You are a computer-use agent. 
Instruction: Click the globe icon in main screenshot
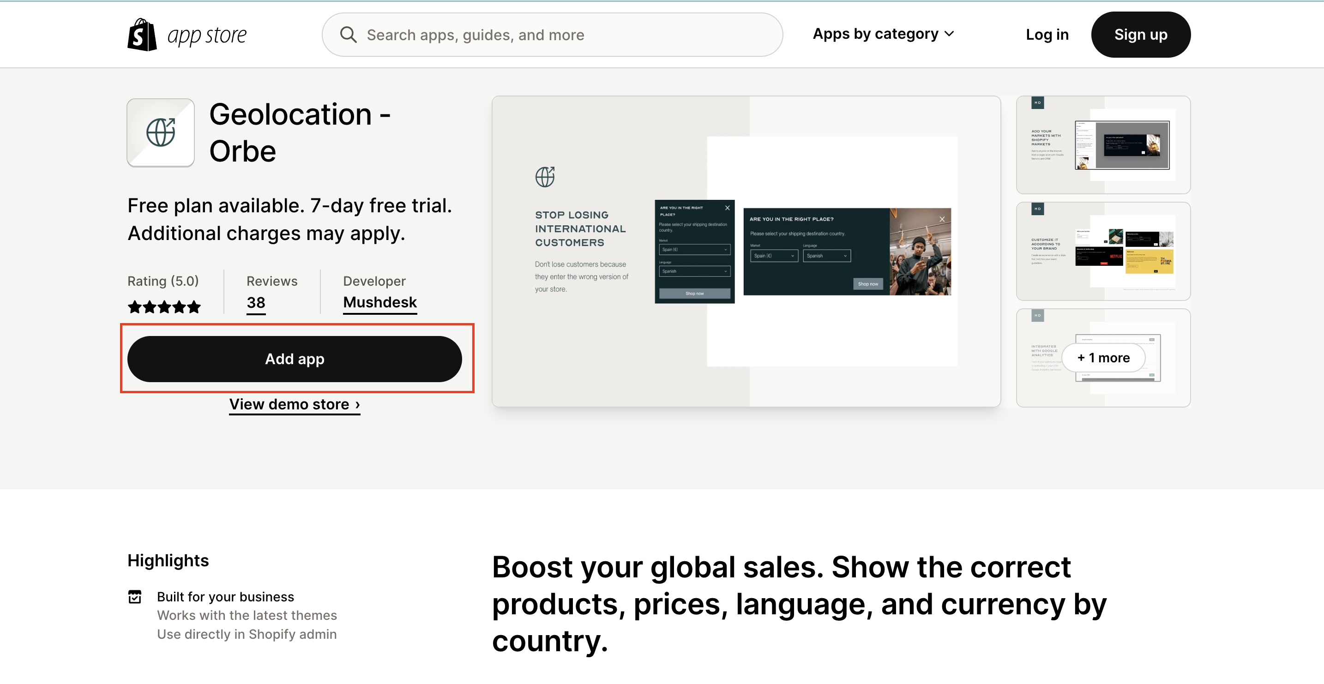click(545, 177)
